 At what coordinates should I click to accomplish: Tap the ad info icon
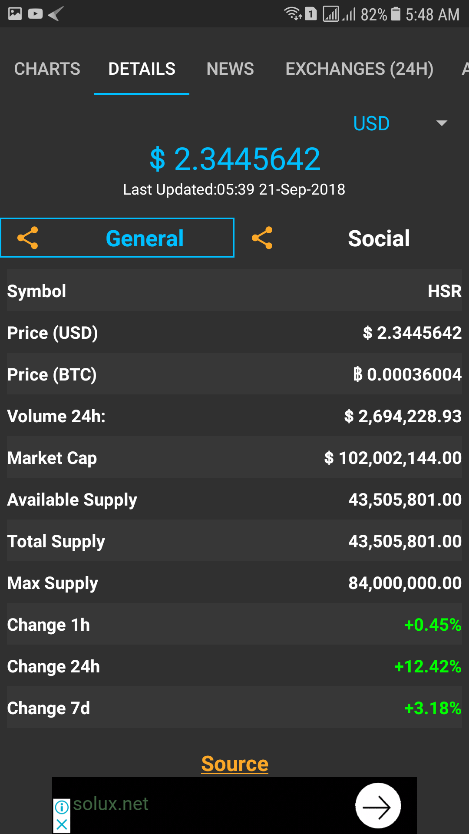[62, 807]
